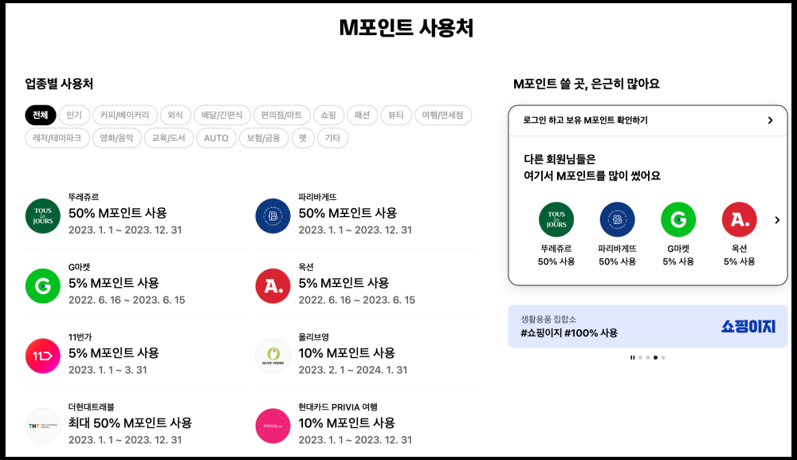797x460 pixels.
Task: Click 올리브영 date range 2023. 2. 1 ~ 2024. 1. 31
Action: coord(353,370)
